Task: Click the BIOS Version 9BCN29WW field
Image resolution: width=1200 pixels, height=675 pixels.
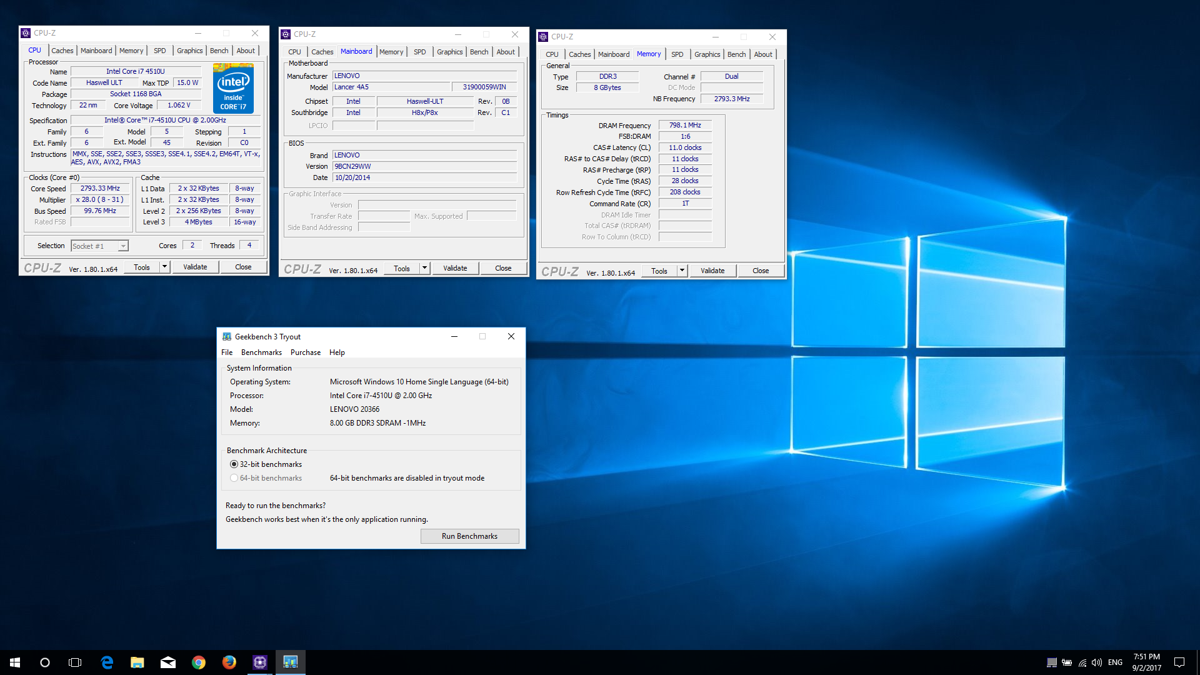Action: (425, 166)
